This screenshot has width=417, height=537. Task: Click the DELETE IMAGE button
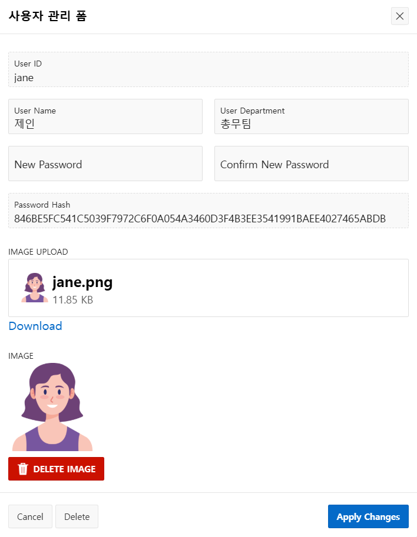[x=56, y=469]
